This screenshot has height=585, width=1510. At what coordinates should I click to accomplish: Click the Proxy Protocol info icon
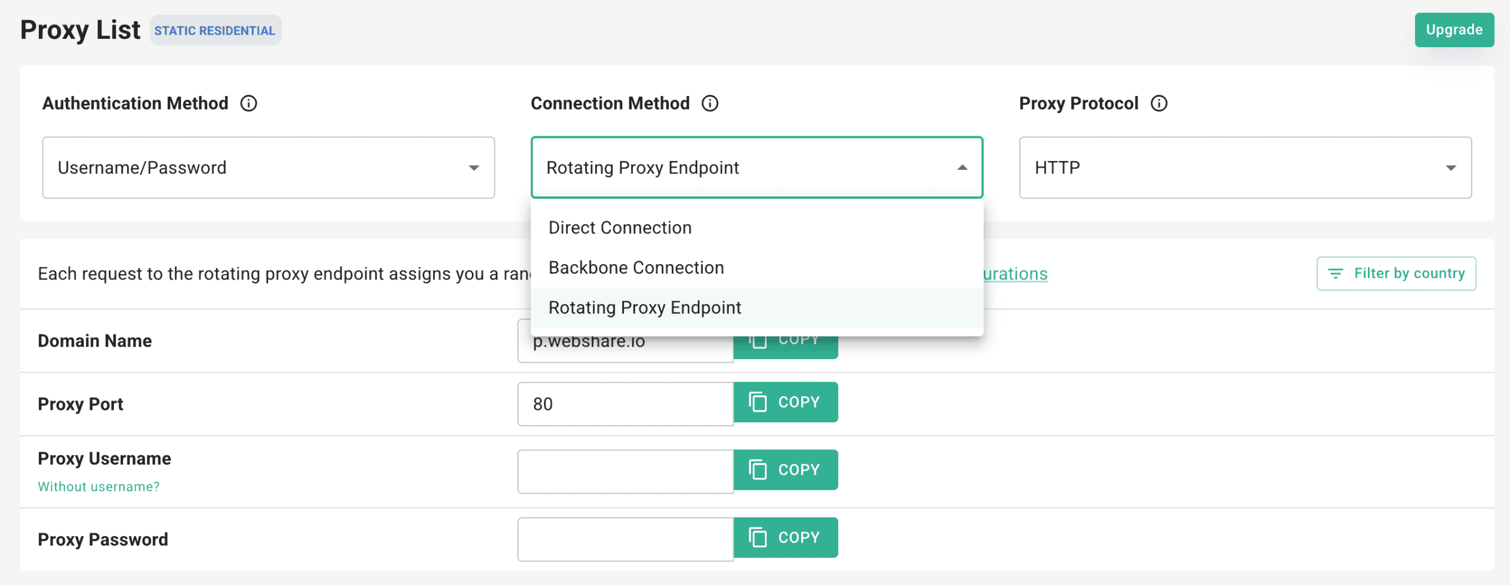pos(1159,103)
